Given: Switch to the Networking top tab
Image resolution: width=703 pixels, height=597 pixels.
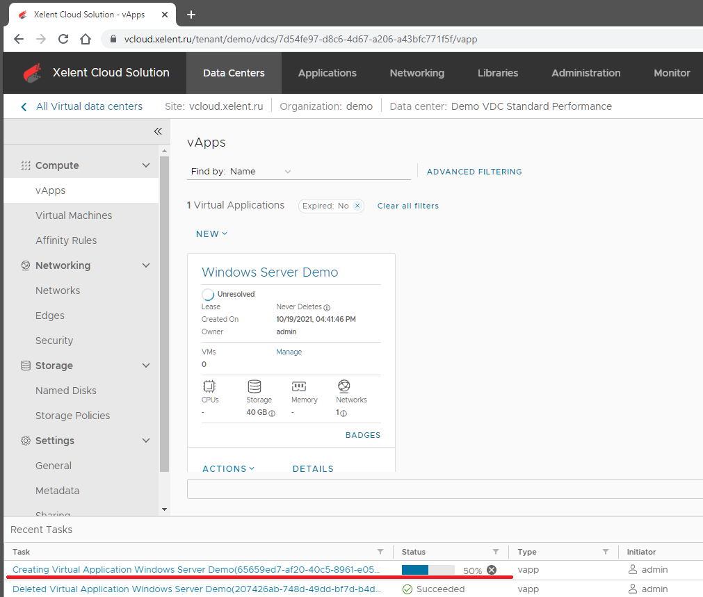Looking at the screenshot, I should [x=417, y=73].
